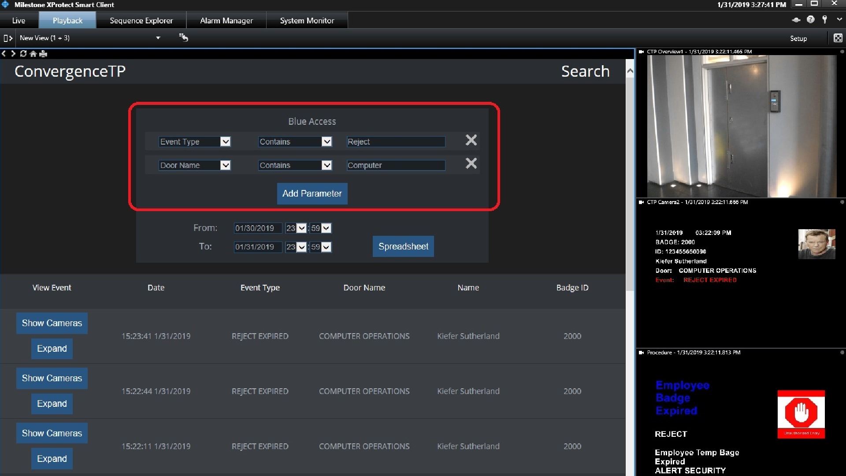This screenshot has height=476, width=846.
Task: Open the status connection icon
Action: tap(796, 20)
